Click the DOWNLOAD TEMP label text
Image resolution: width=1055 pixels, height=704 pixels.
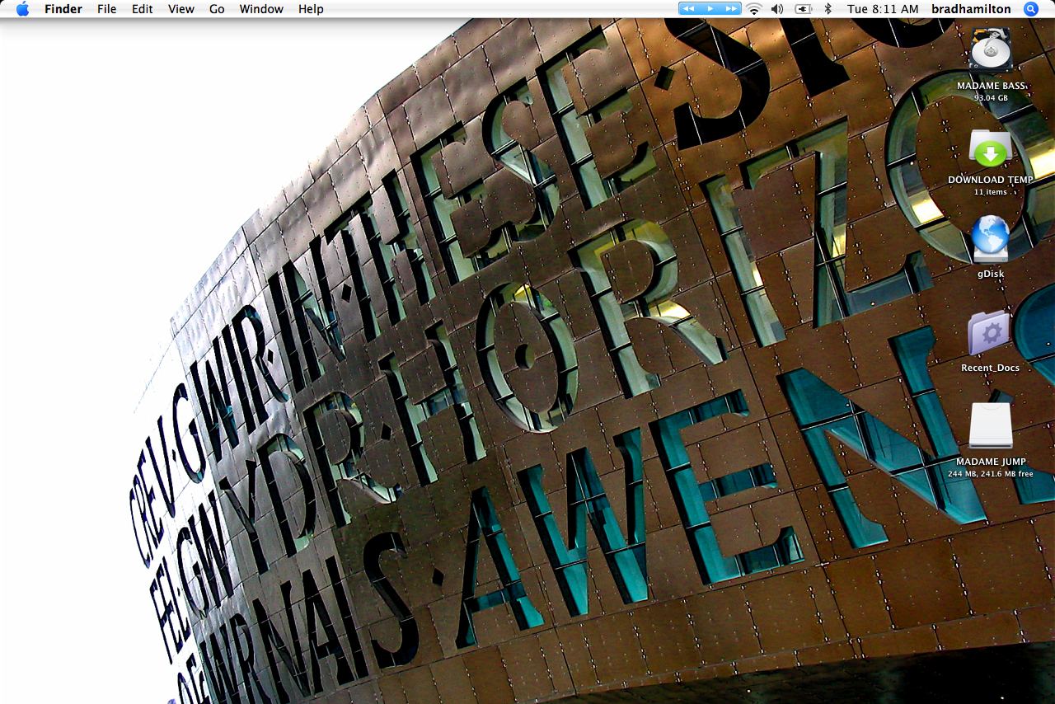[x=991, y=180]
